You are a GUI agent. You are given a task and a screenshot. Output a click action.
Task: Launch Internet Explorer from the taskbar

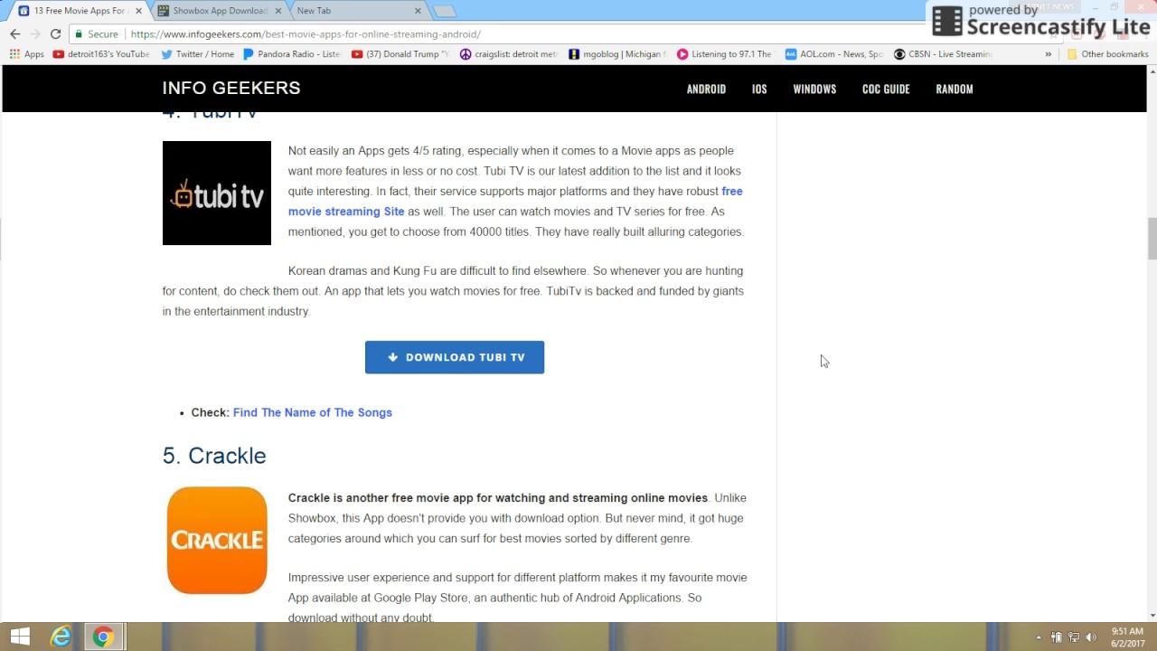pyautogui.click(x=61, y=637)
